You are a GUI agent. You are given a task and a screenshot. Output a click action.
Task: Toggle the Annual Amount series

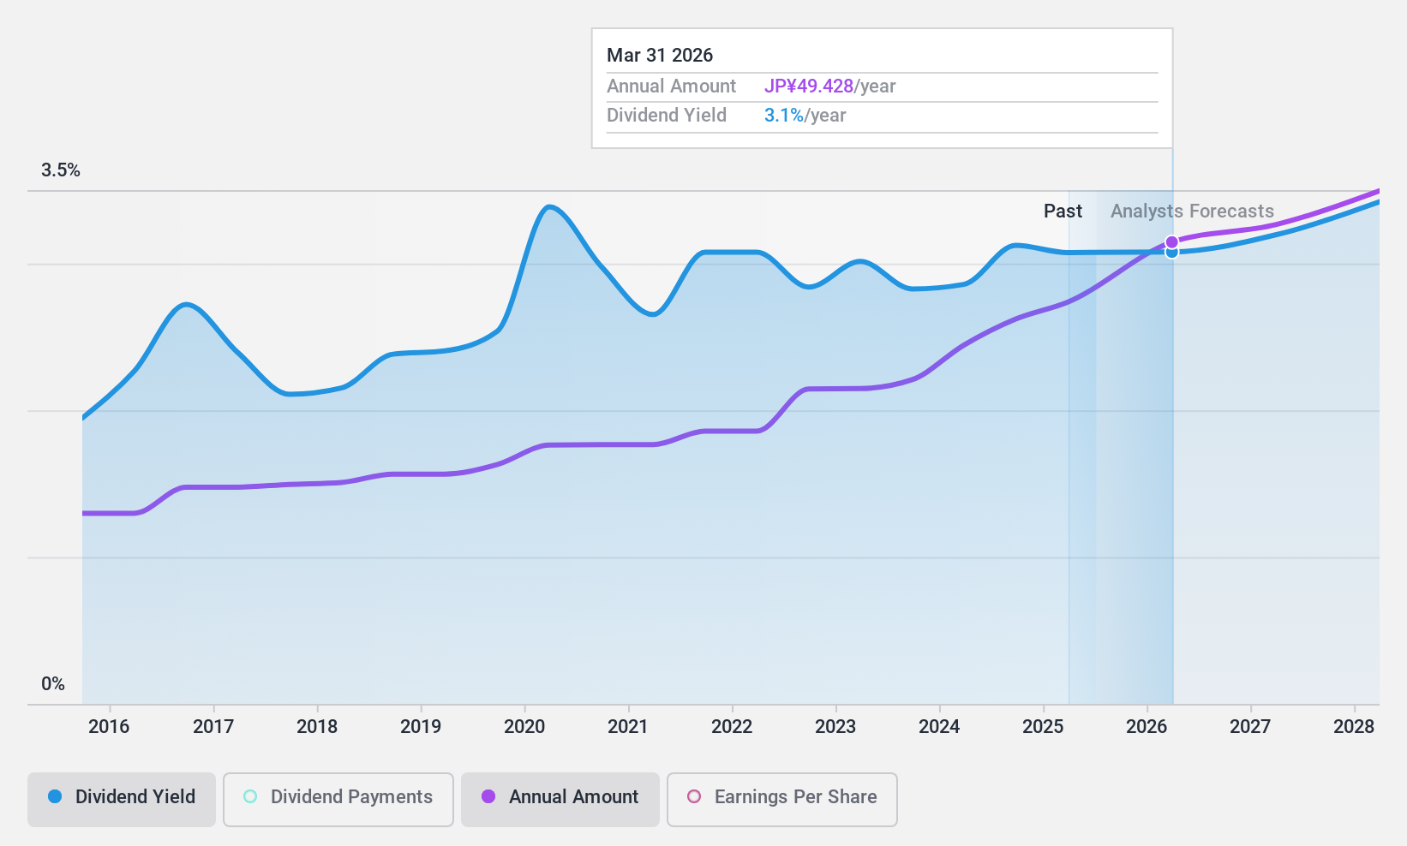click(560, 800)
